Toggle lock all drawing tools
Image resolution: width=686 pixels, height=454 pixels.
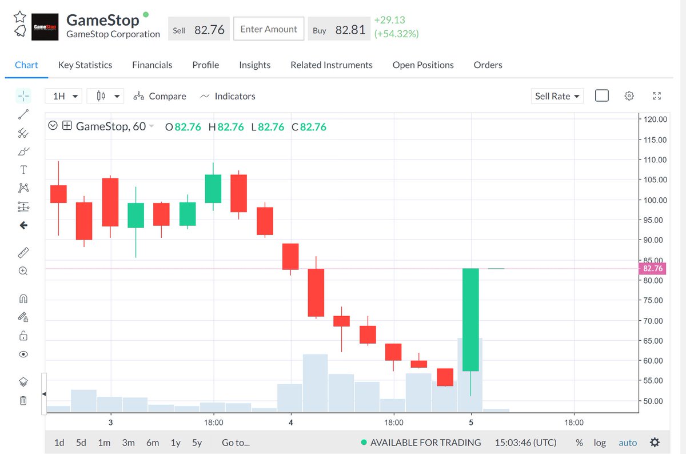(x=23, y=336)
